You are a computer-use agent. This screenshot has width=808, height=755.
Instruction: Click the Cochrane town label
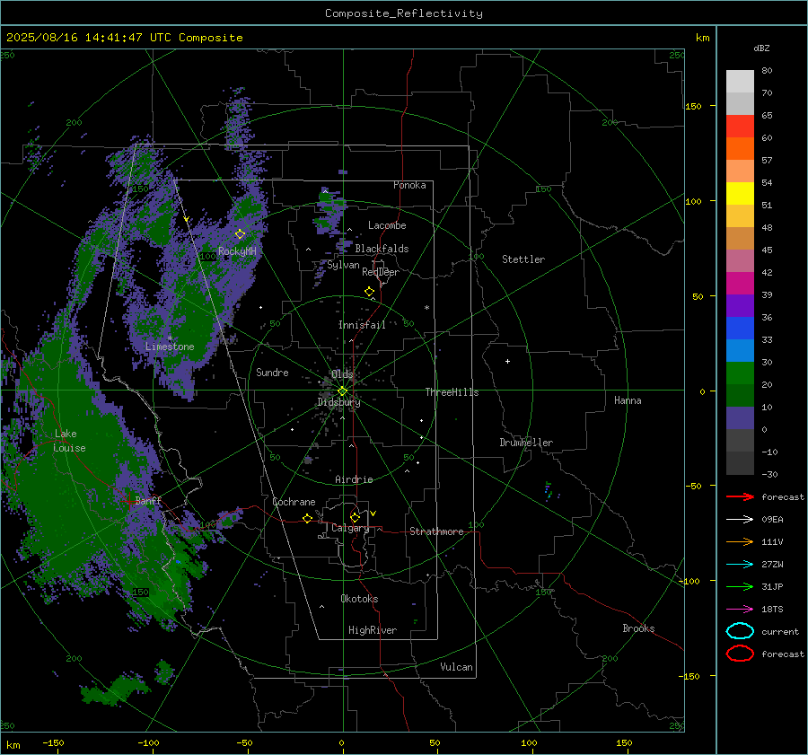click(x=294, y=502)
